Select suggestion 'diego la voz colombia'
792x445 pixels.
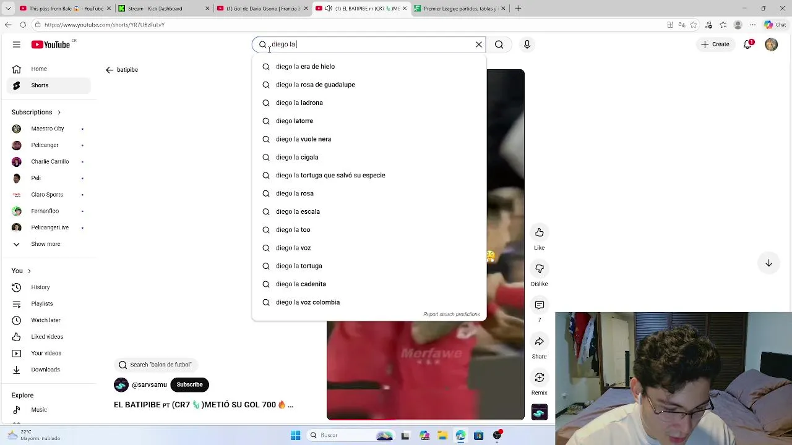point(369,302)
